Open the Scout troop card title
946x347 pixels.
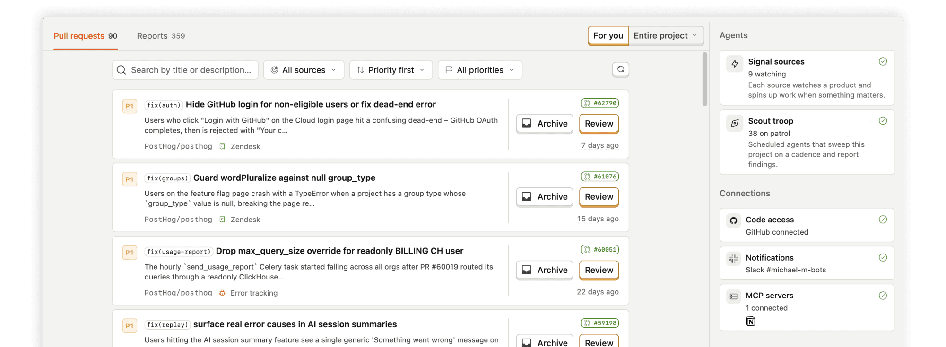pyautogui.click(x=771, y=121)
